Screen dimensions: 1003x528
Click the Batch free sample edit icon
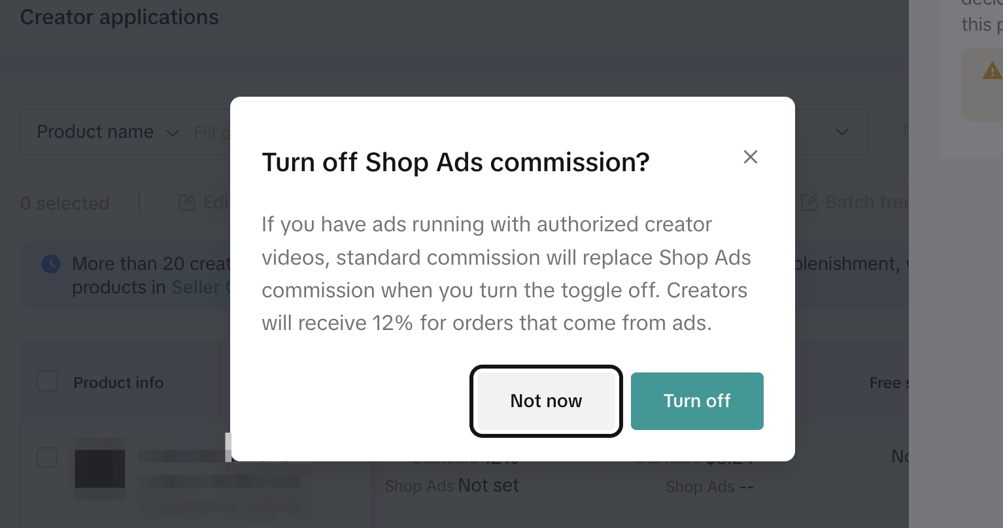tap(809, 203)
